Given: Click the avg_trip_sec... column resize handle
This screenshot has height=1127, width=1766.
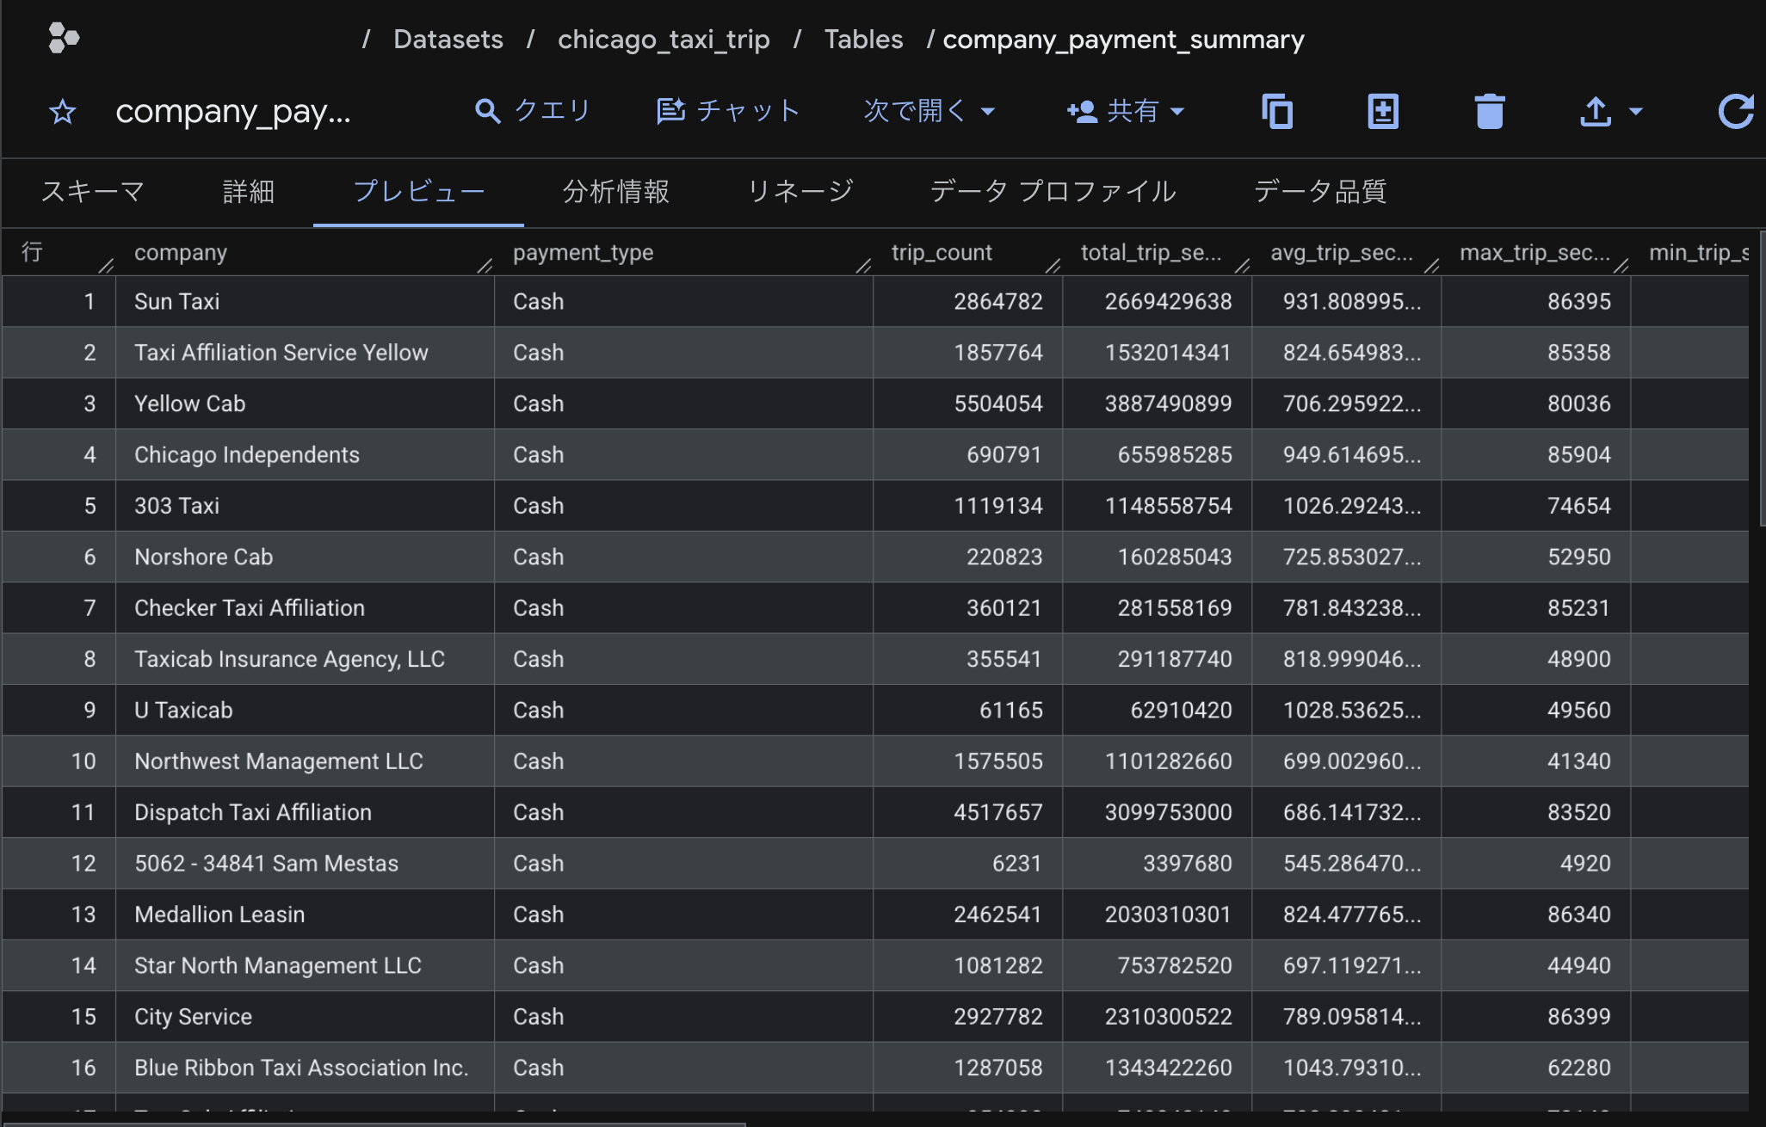Looking at the screenshot, I should (x=1431, y=266).
